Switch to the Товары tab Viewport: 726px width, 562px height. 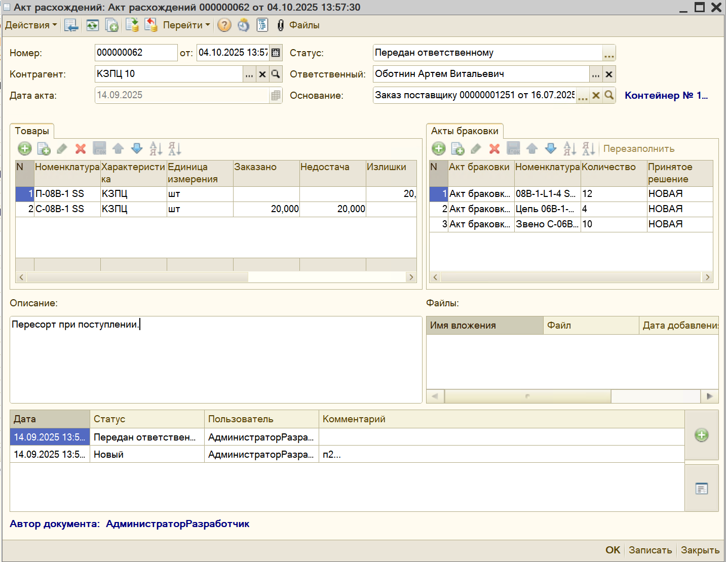pyautogui.click(x=32, y=131)
